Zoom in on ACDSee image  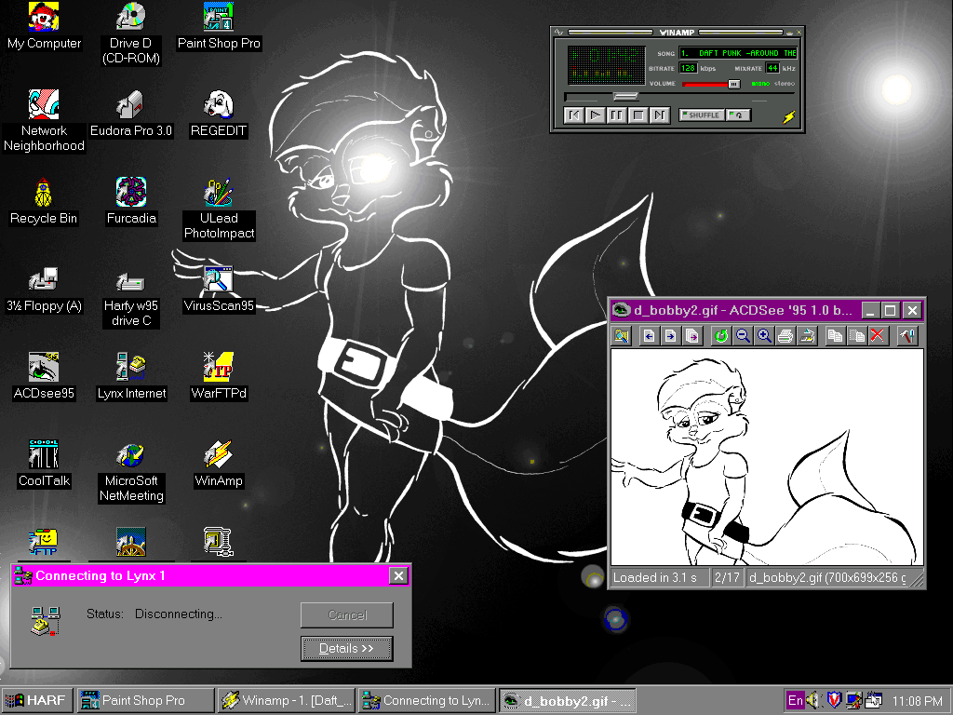coord(764,335)
